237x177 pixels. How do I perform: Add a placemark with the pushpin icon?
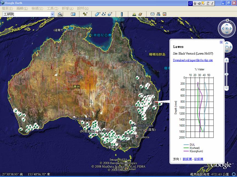[x=85, y=14]
